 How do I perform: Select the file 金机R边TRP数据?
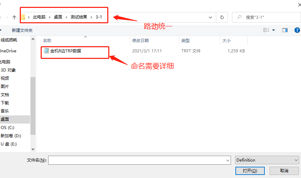coord(66,51)
